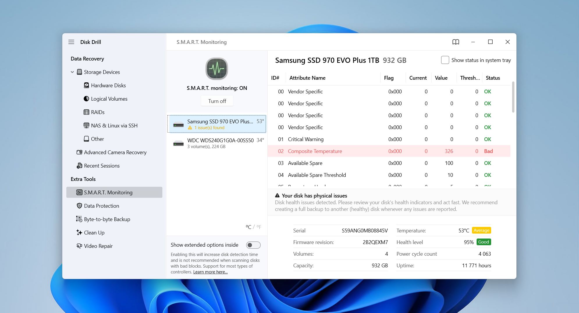Select the Available Spare Threshold row
Image resolution: width=579 pixels, height=313 pixels.
click(389, 175)
